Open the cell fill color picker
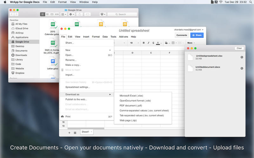 tap(167, 43)
